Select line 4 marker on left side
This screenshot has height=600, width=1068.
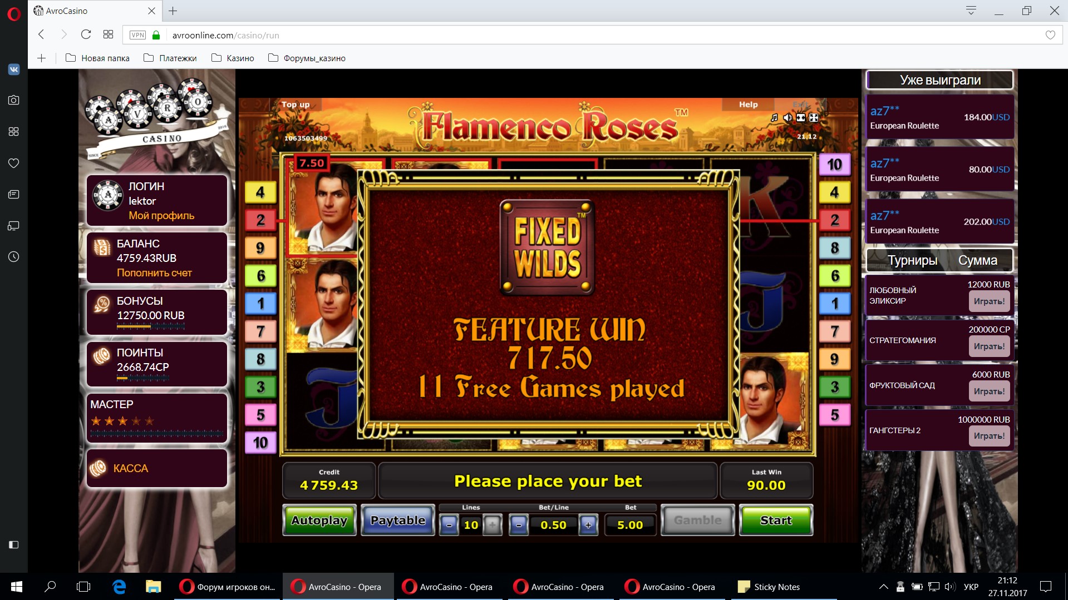click(x=260, y=192)
